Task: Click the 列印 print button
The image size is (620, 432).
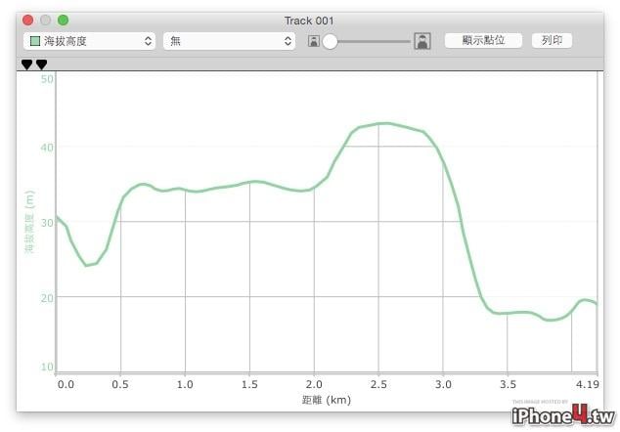Action: [x=552, y=40]
